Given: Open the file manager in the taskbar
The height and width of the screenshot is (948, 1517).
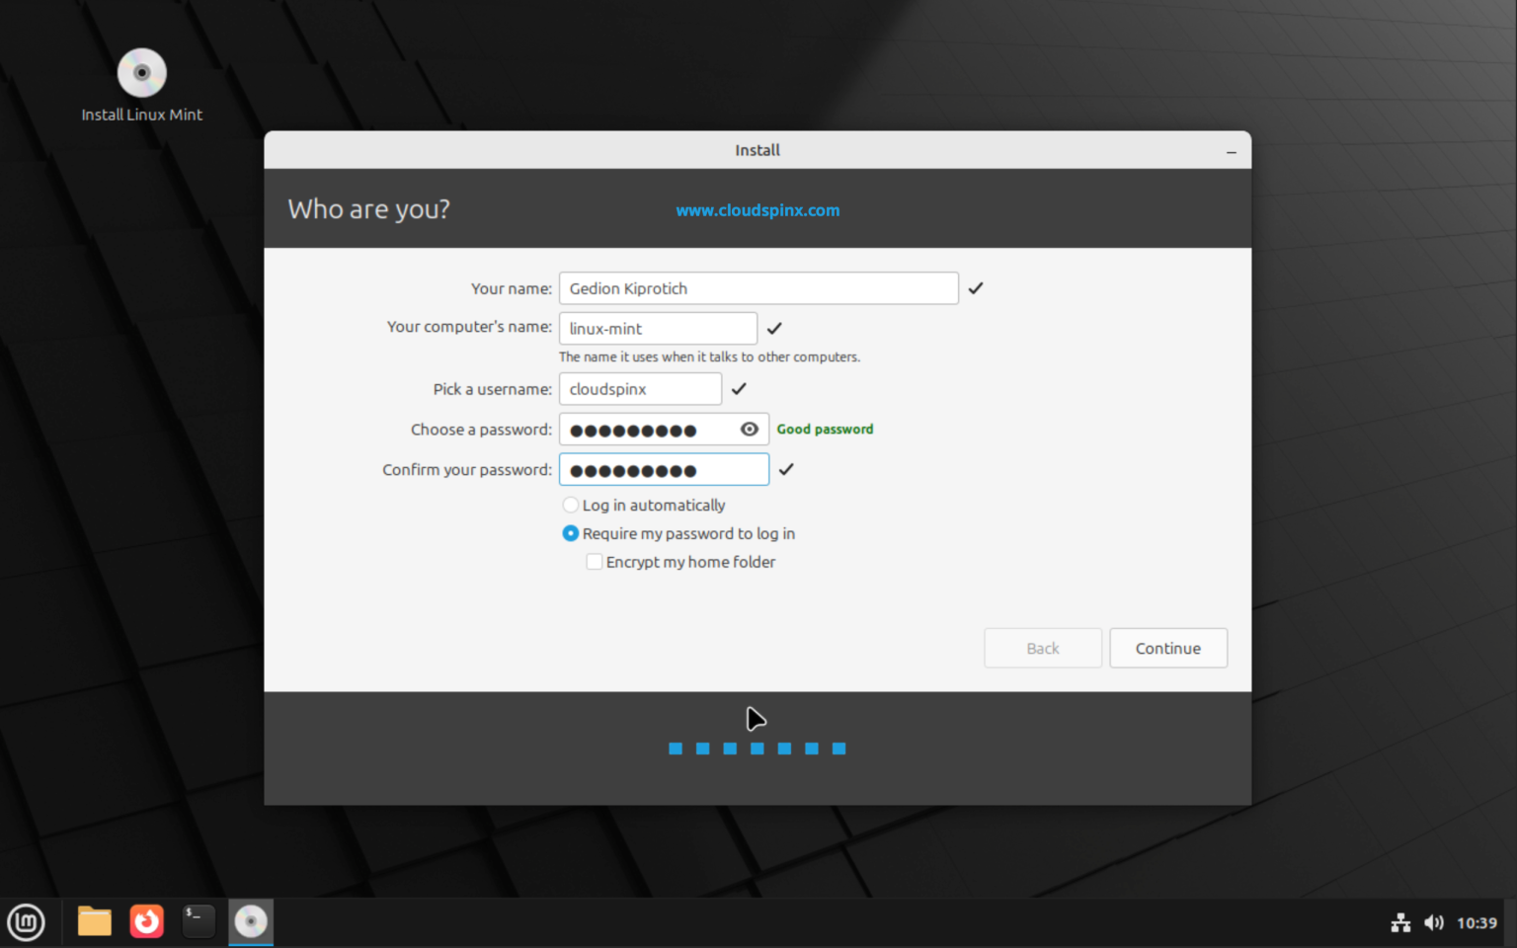Looking at the screenshot, I should click(94, 921).
